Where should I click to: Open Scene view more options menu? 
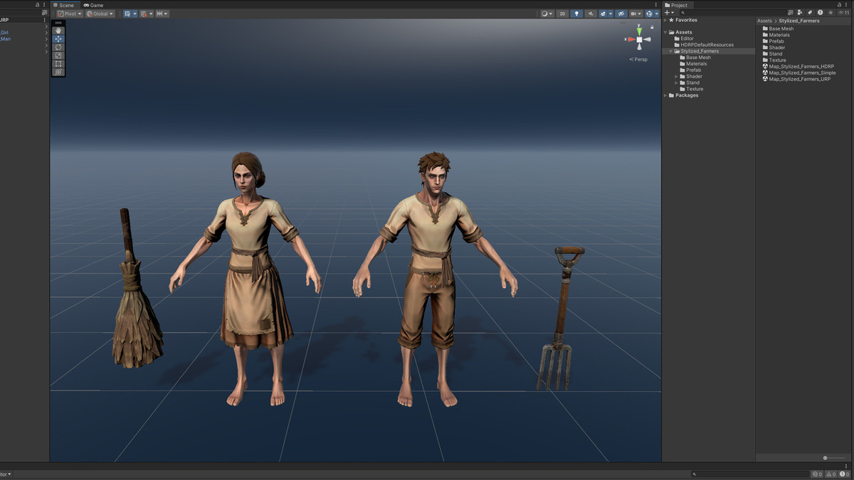(656, 5)
